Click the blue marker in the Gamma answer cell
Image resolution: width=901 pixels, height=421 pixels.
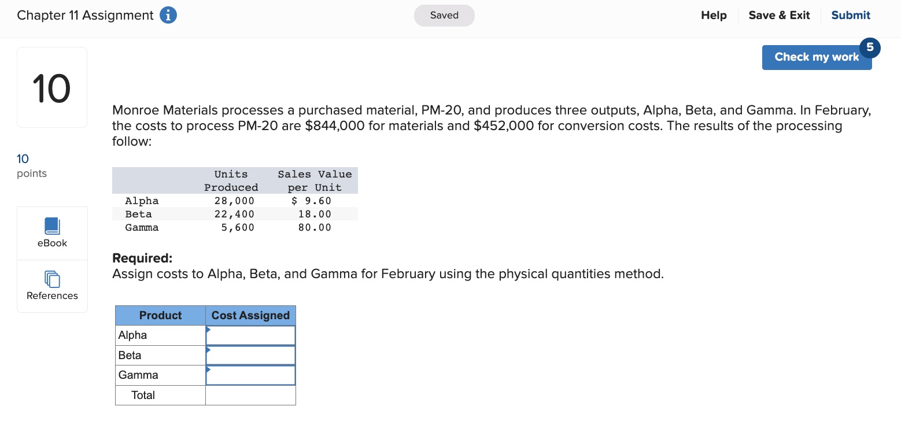[x=208, y=370]
